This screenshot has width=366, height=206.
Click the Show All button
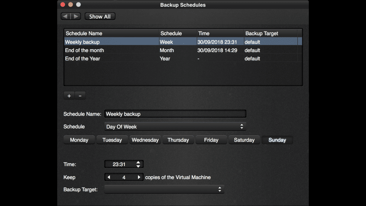coord(100,16)
